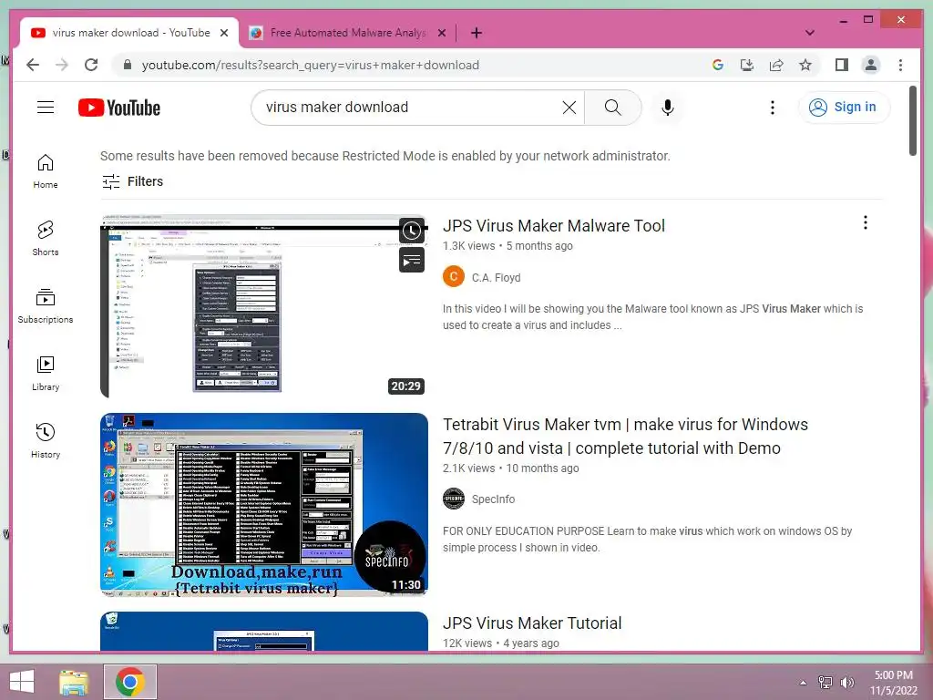The image size is (933, 700).
Task: Open the volume control in system tray
Action: 846,683
